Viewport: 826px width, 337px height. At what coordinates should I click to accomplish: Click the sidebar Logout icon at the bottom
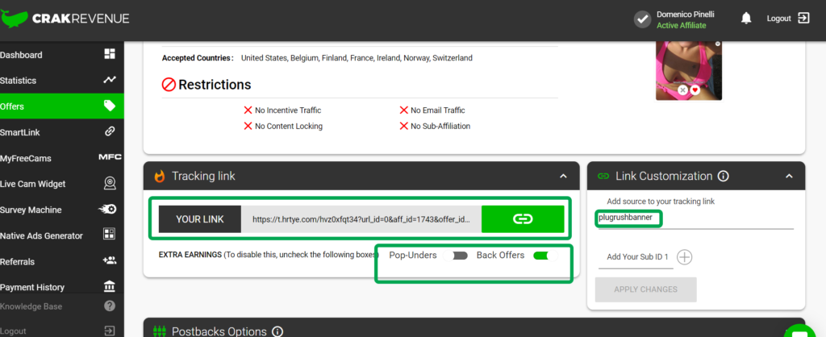[x=110, y=331]
